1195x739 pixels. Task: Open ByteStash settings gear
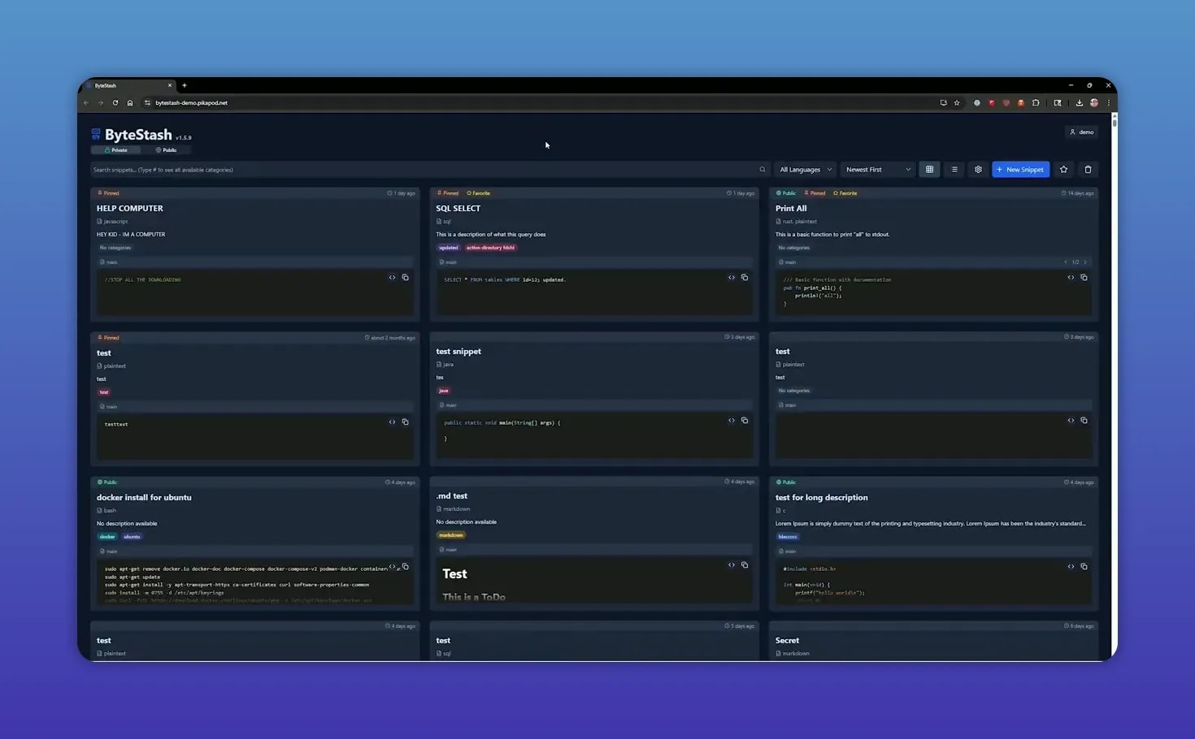(978, 170)
